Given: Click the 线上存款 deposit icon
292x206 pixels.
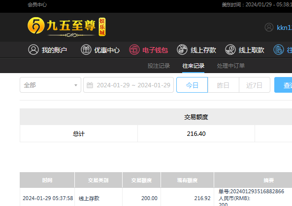Looking at the screenshot, I should [182, 50].
